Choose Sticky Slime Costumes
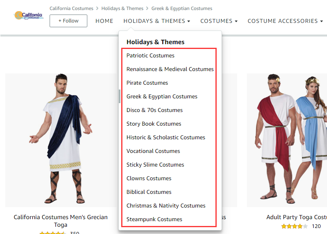327x234 pixels. click(x=155, y=165)
